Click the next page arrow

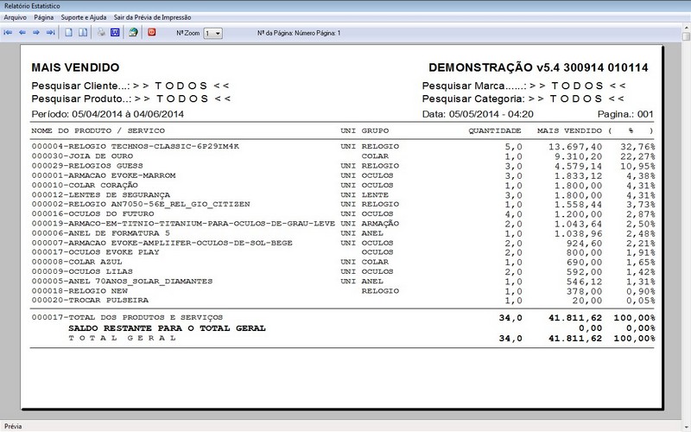(36, 33)
